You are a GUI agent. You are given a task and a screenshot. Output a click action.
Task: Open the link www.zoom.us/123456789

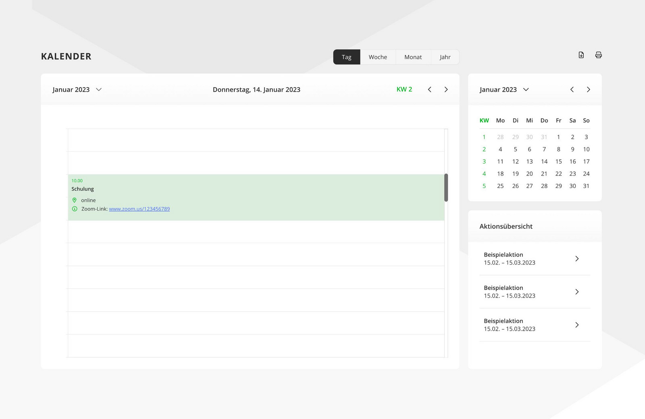tap(139, 209)
